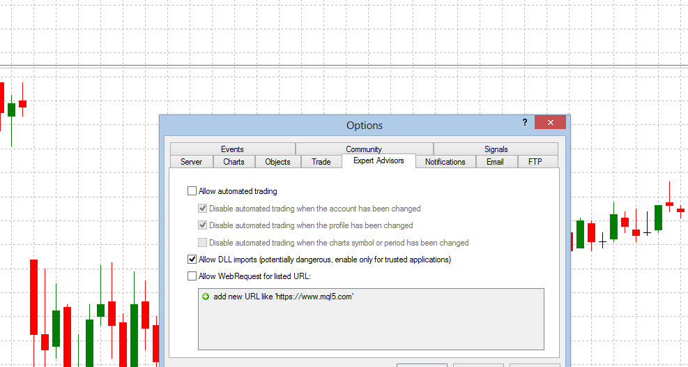Switch to the Server tab
Viewport: 688px width, 367px height.
tap(191, 162)
